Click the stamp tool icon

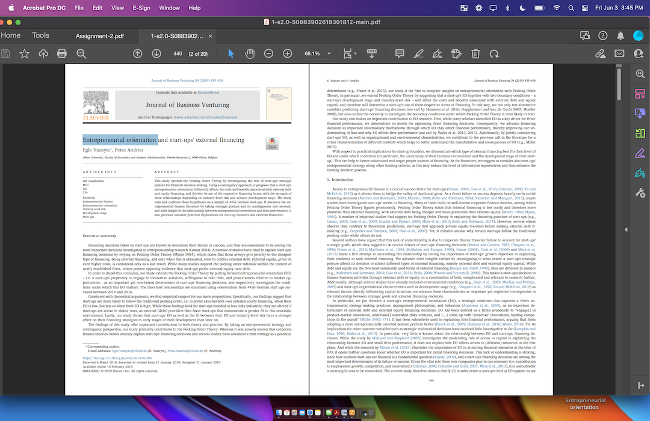[x=456, y=53]
